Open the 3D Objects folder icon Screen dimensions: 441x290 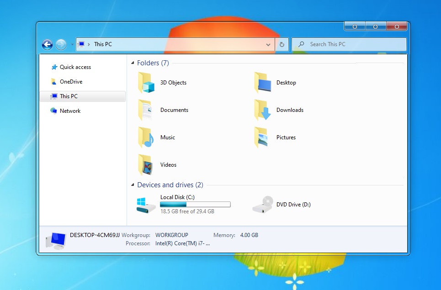click(147, 83)
